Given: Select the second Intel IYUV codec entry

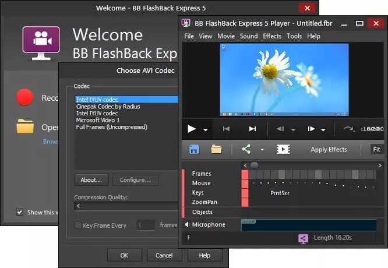Looking at the screenshot, I should point(97,114).
